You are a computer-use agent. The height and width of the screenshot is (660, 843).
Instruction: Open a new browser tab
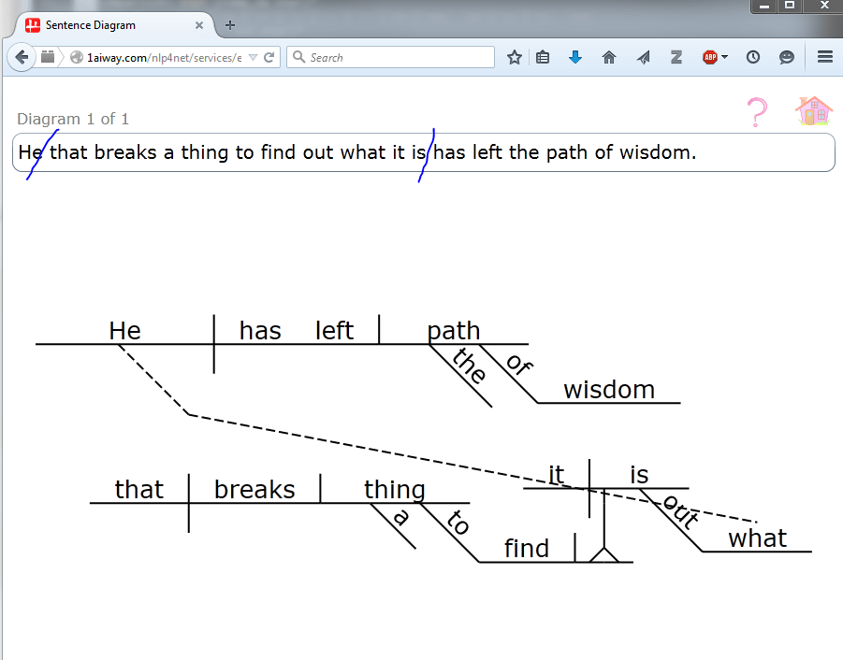tap(229, 25)
